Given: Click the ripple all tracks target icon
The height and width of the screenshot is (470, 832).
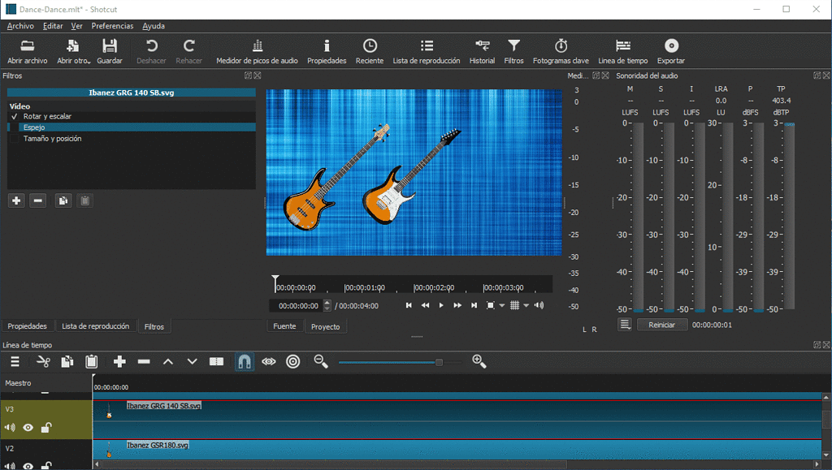Looking at the screenshot, I should (293, 362).
